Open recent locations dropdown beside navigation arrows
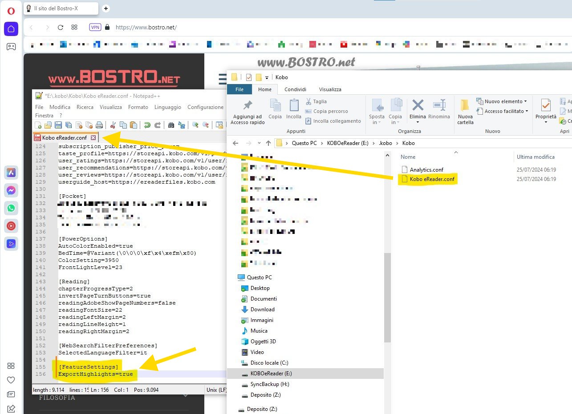This screenshot has width=572, height=414. pyautogui.click(x=259, y=143)
